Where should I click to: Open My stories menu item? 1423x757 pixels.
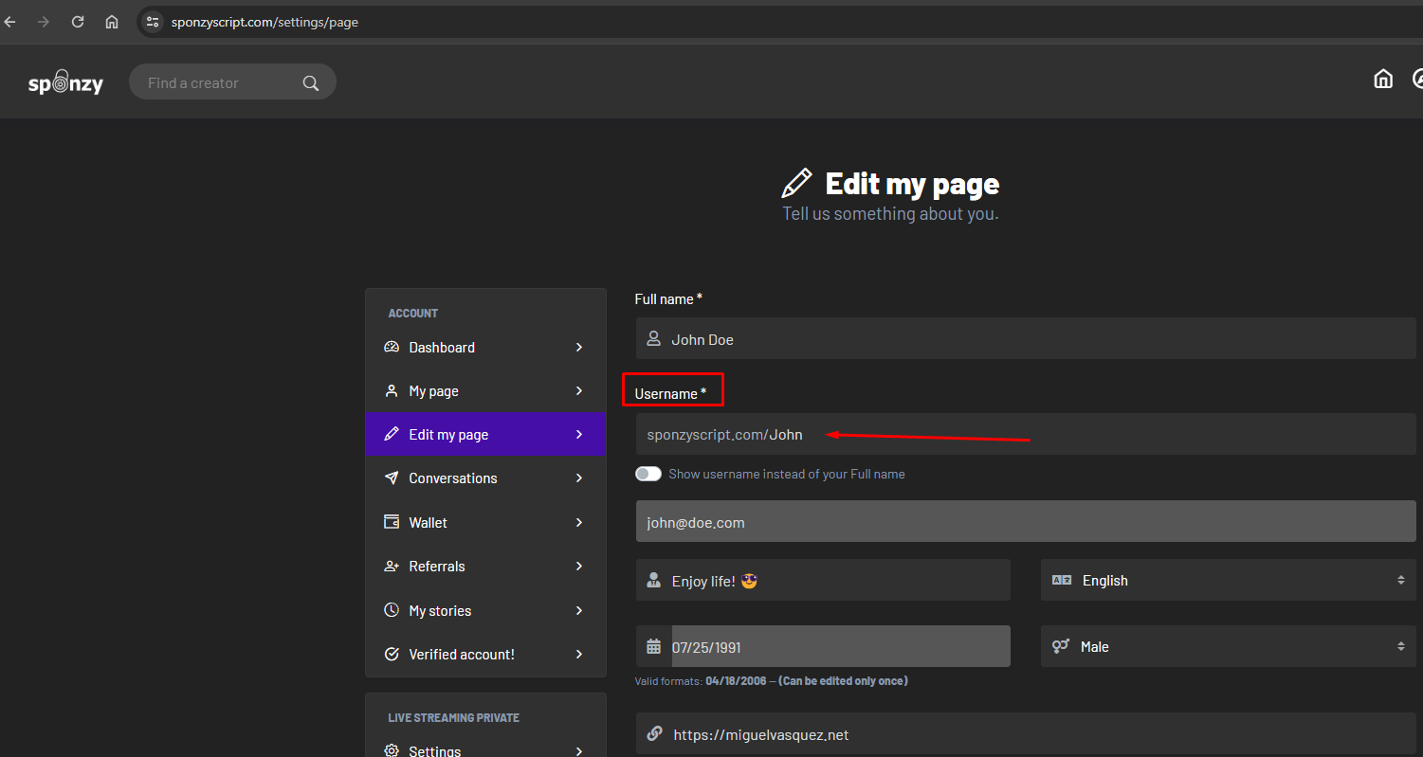coord(485,610)
